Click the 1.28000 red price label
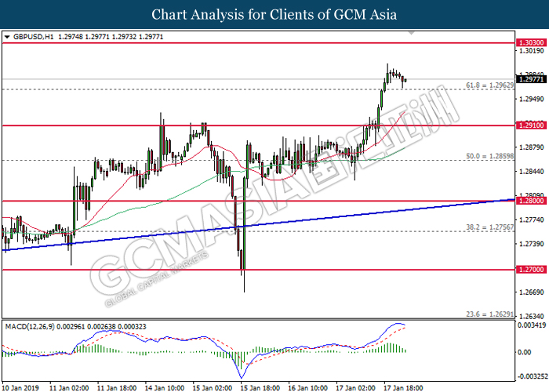This screenshot has width=549, height=392. (531, 201)
